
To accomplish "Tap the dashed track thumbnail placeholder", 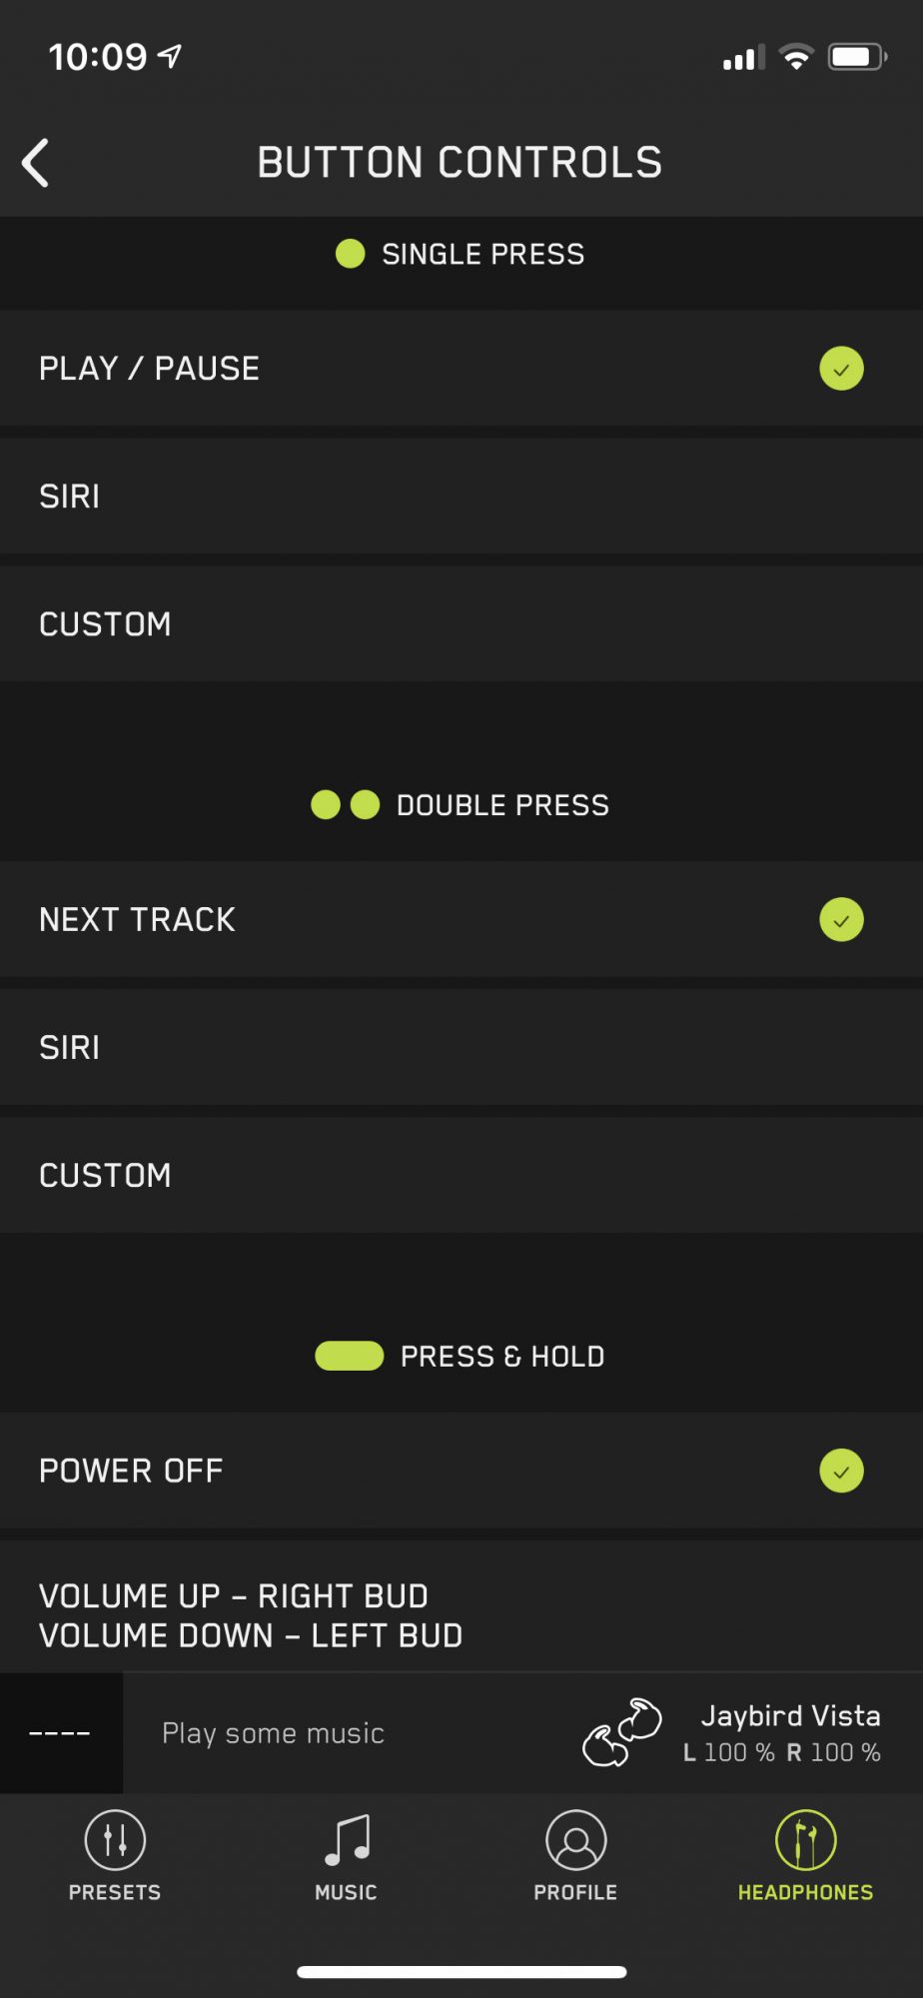I will tap(61, 1733).
